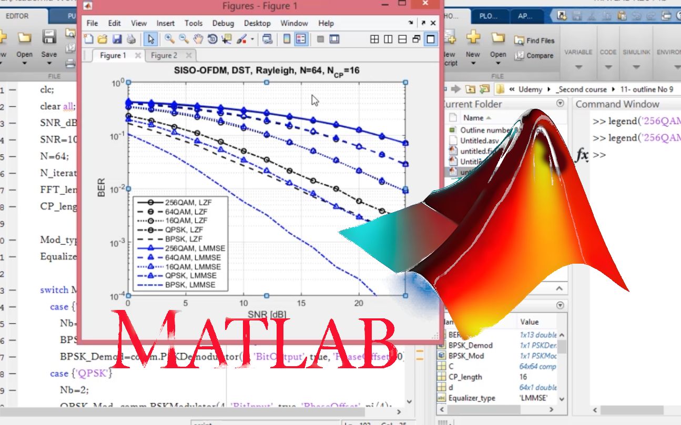Expand the VARIABLE section dropdown

(578, 68)
